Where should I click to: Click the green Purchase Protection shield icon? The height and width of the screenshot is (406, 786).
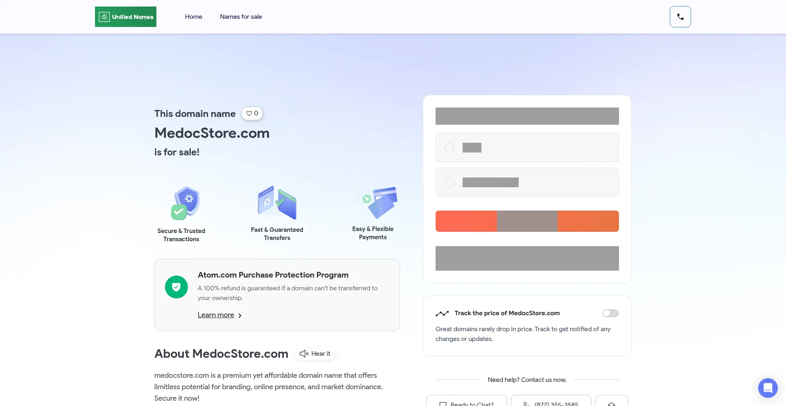click(x=176, y=287)
